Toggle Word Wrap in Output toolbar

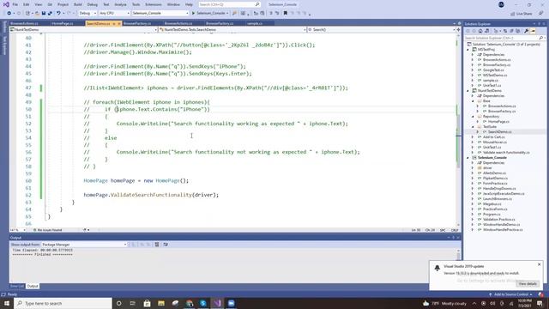coord(166,244)
